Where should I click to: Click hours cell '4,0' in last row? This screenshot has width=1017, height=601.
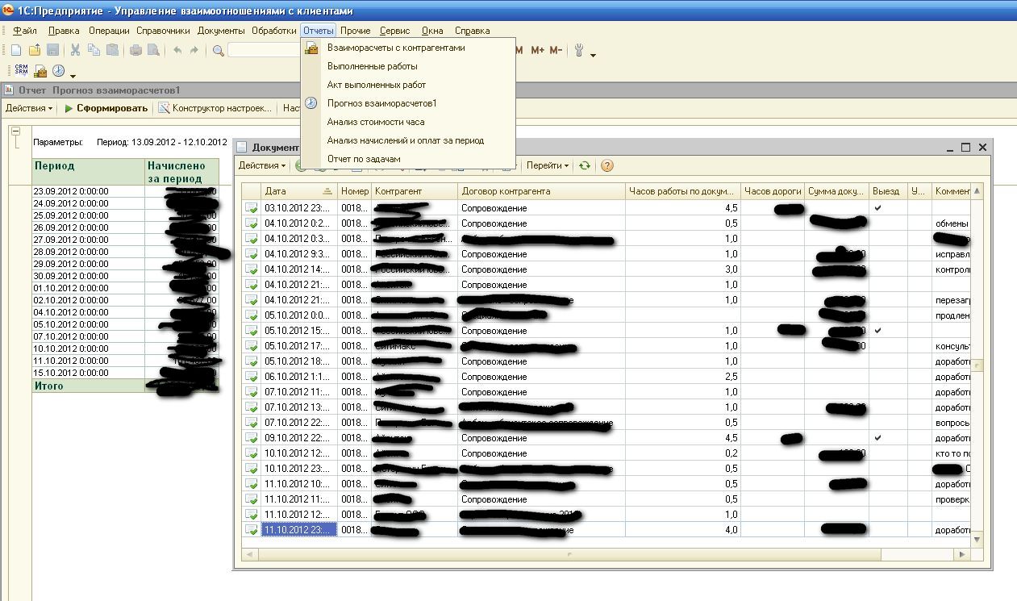[683, 530]
